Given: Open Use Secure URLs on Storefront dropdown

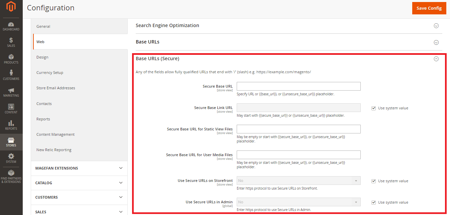Looking at the screenshot, I should [x=299, y=181].
